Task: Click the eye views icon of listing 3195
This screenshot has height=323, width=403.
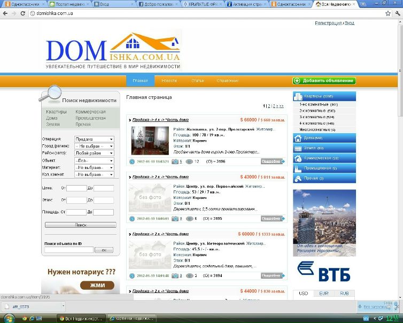Action: pyautogui.click(x=189, y=219)
